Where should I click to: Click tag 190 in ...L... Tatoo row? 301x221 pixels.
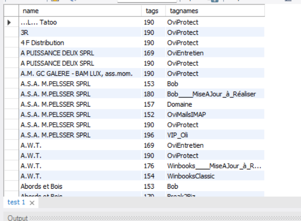[x=153, y=22]
